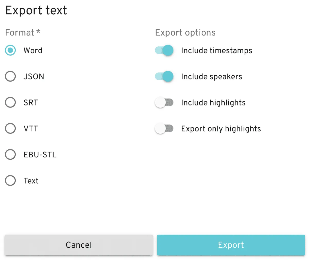Choose the EBU-STL radio button
Viewport: 309px width, 260px height.
(x=10, y=155)
